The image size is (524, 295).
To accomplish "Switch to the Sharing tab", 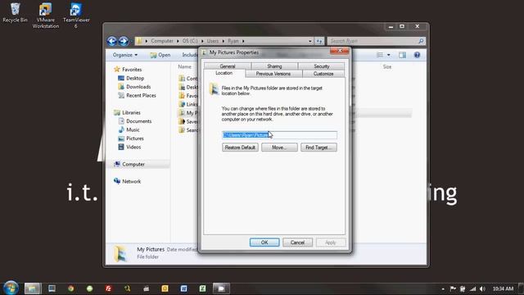I will [274, 66].
